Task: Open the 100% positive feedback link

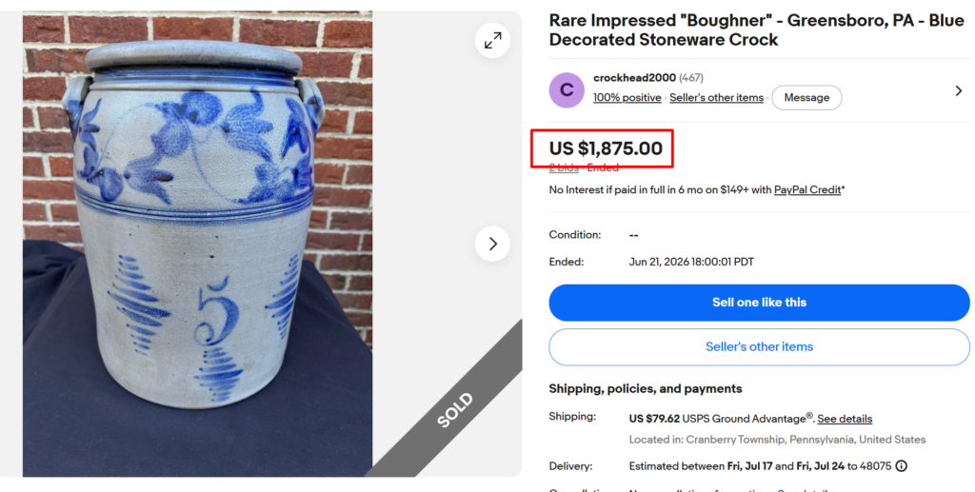Action: coord(627,97)
